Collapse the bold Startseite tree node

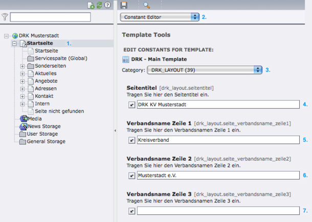(x=14, y=43)
